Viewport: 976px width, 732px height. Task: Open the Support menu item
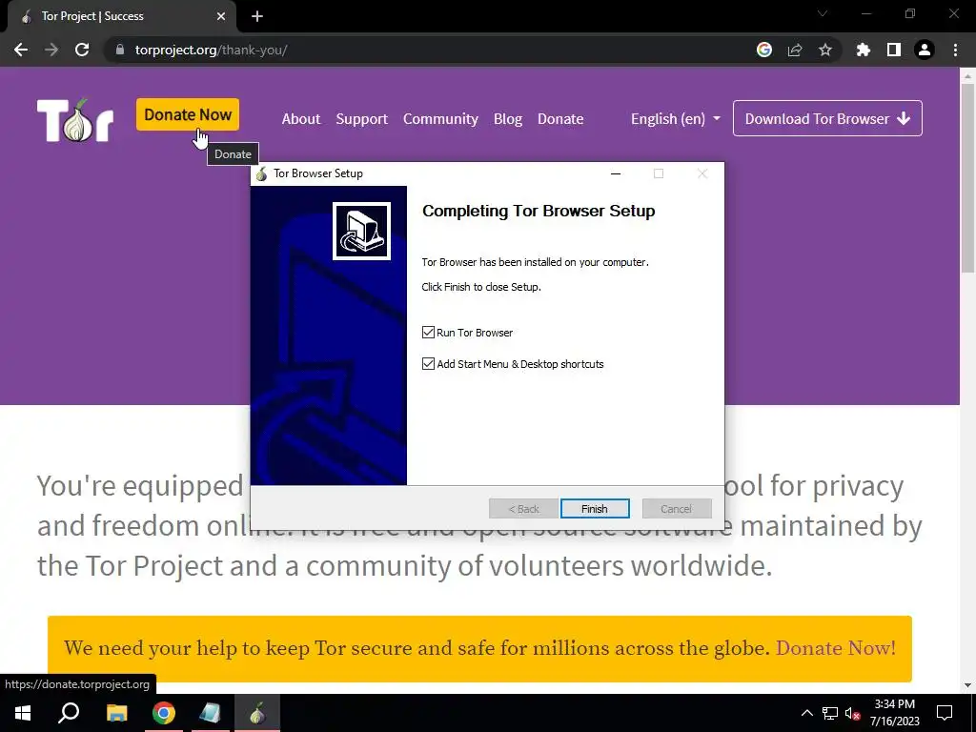[x=361, y=119]
